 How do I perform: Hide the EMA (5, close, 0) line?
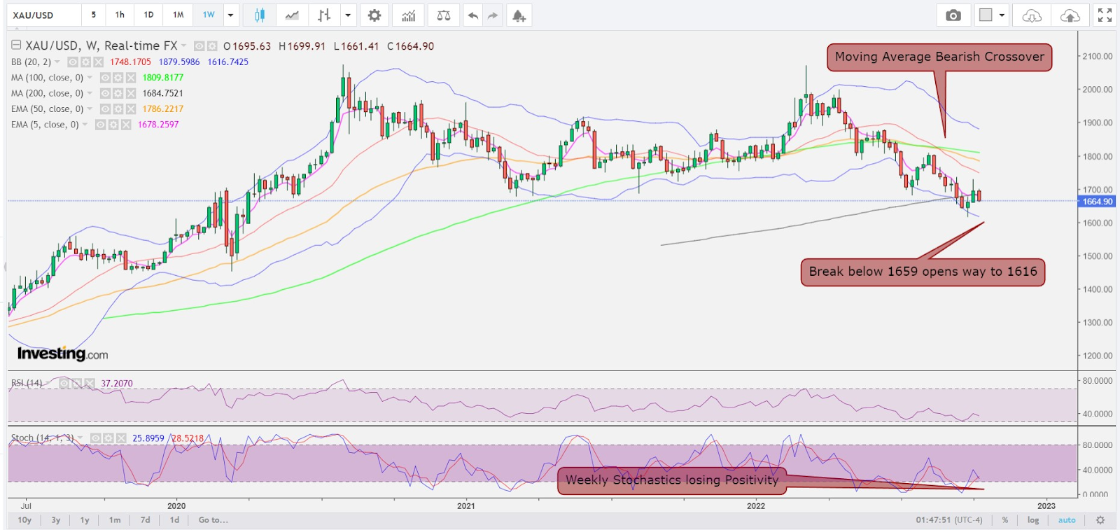100,125
